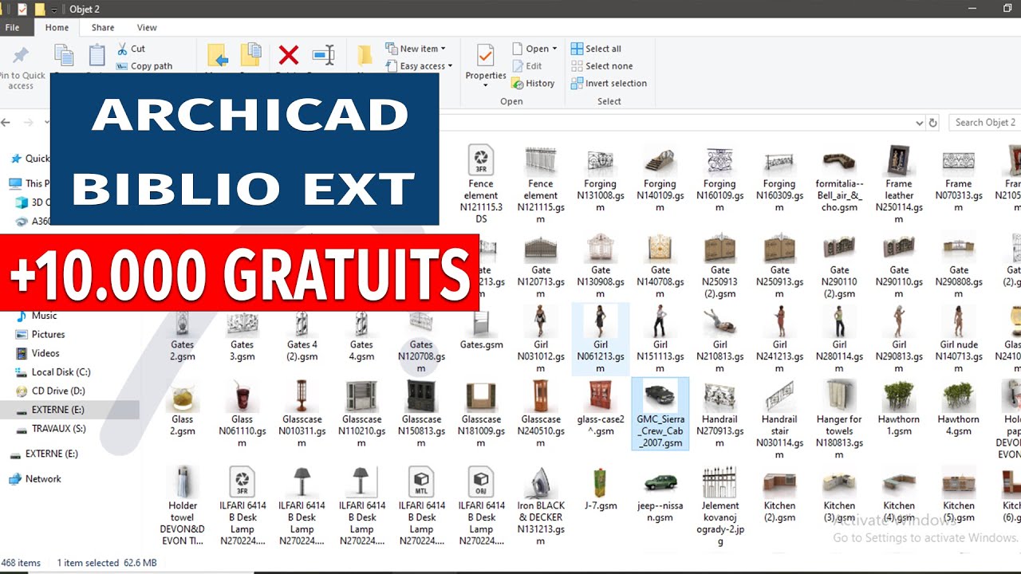Select the formitalia--Bell_air_&_cho.gsm file
This screenshot has height=574, width=1021.
pyautogui.click(x=840, y=179)
